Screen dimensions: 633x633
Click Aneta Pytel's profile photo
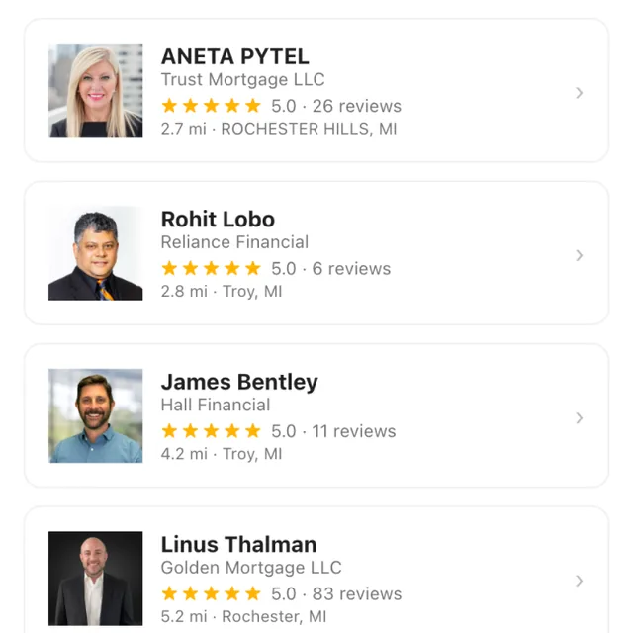tap(96, 91)
